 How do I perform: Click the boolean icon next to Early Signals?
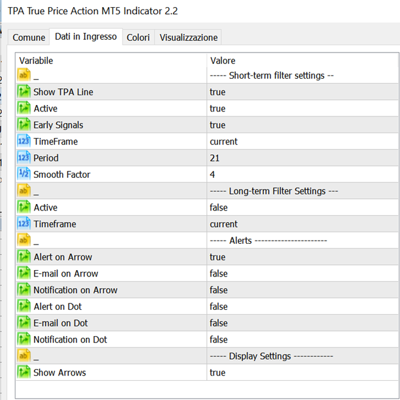tap(24, 125)
